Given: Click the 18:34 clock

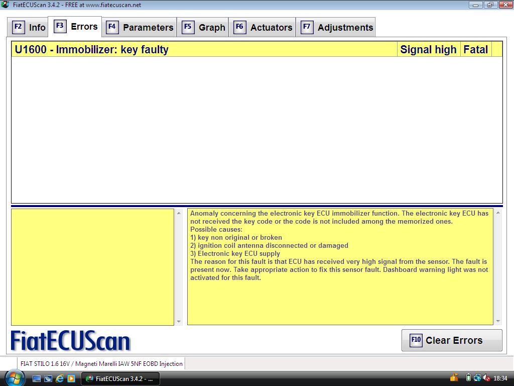Looking at the screenshot, I should [500, 378].
